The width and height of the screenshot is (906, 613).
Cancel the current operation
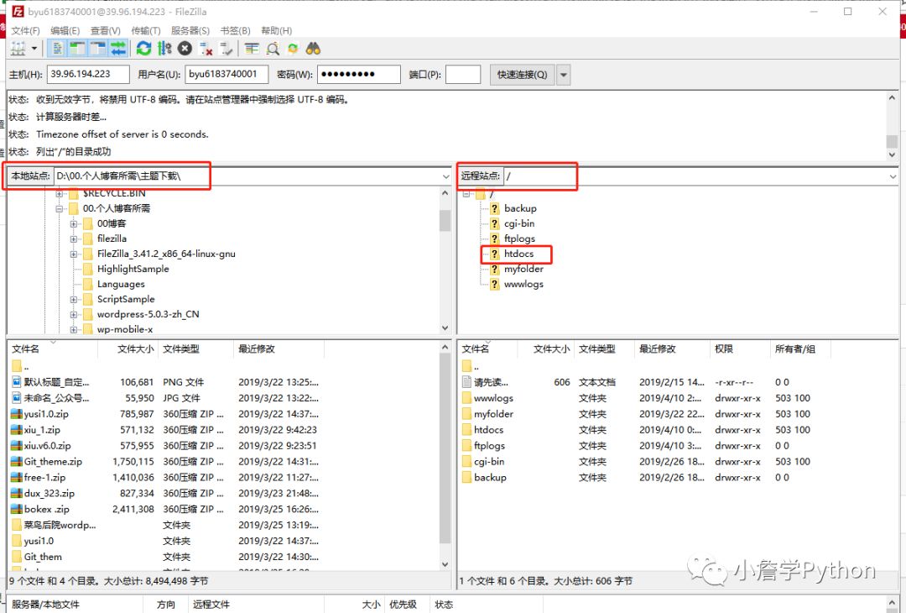(185, 49)
